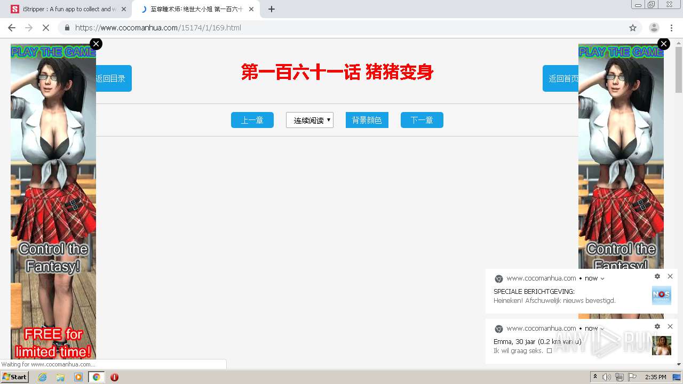Launch Internet Explorer from taskbar
The image size is (683, 384).
[x=43, y=377]
